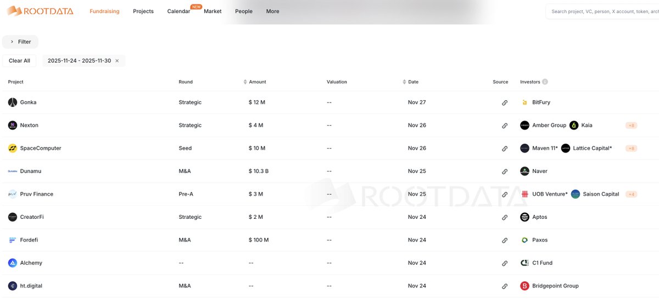Click the Investors column info icon

click(545, 82)
